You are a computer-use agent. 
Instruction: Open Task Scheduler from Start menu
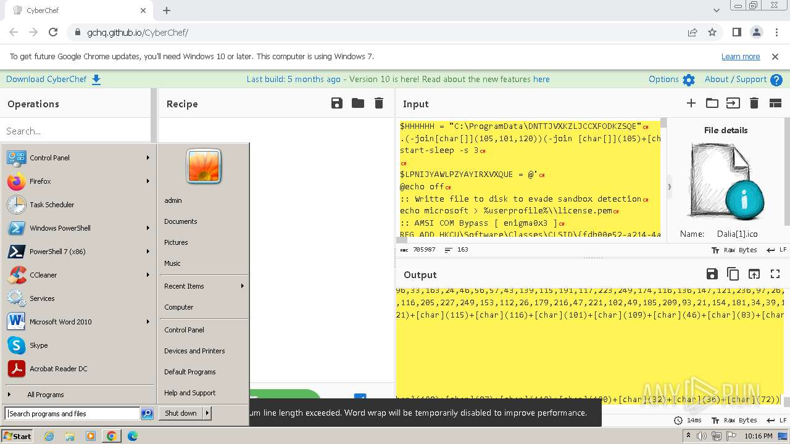pyautogui.click(x=78, y=205)
